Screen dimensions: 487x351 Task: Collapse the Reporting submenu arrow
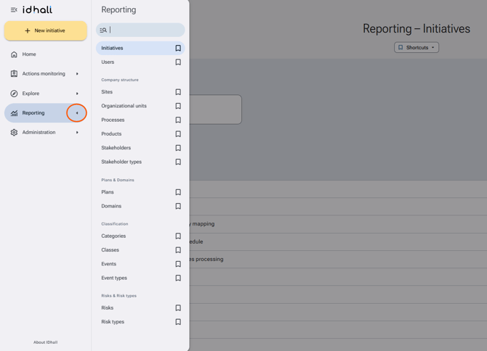(77, 113)
